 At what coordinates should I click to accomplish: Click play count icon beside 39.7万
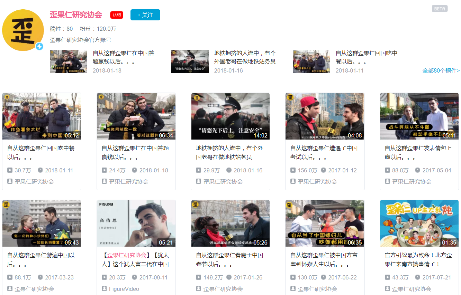tap(10, 170)
